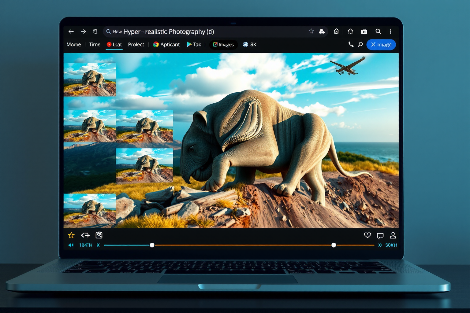Click the camera icon in top toolbar

(x=364, y=31)
